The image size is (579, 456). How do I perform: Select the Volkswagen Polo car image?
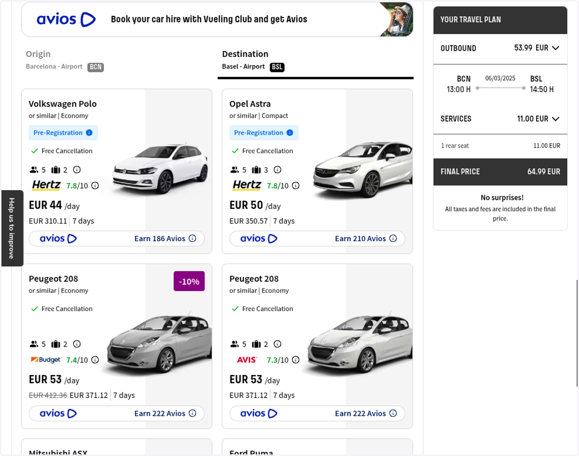[x=160, y=169]
